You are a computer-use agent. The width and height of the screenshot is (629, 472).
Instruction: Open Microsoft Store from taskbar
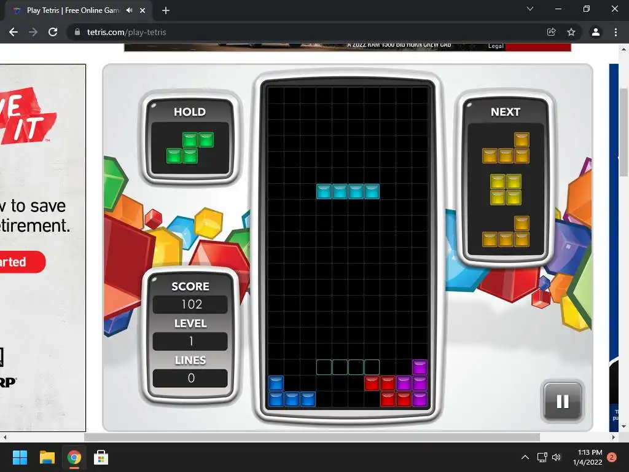click(101, 457)
